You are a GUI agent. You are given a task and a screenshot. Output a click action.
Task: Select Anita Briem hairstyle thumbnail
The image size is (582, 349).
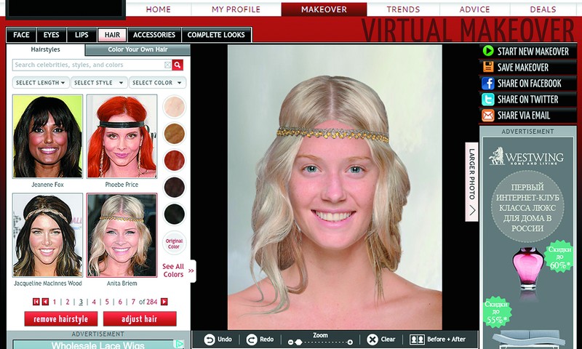coord(121,235)
